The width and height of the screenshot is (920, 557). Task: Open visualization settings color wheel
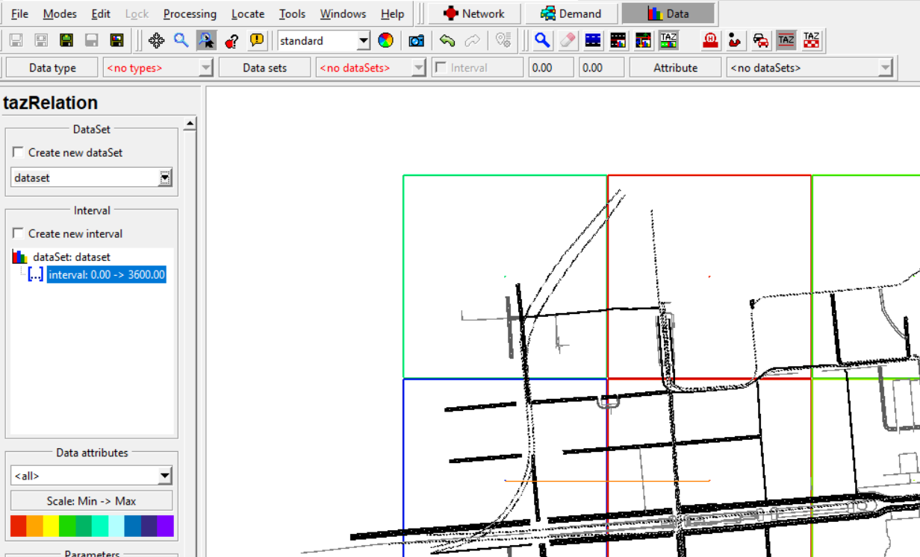tap(386, 40)
